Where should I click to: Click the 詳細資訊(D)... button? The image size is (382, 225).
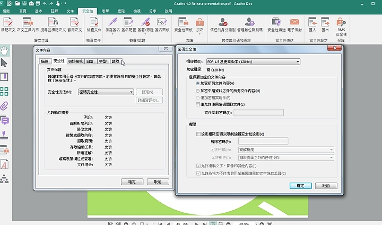(x=149, y=100)
